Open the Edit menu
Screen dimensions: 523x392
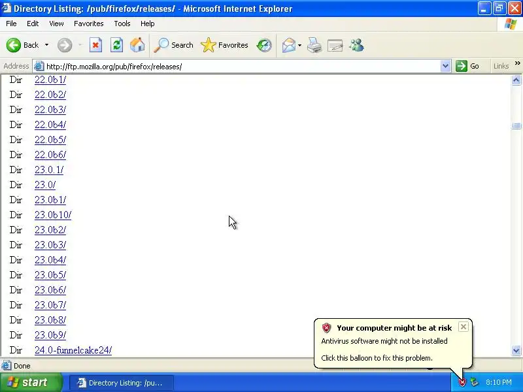tap(33, 24)
